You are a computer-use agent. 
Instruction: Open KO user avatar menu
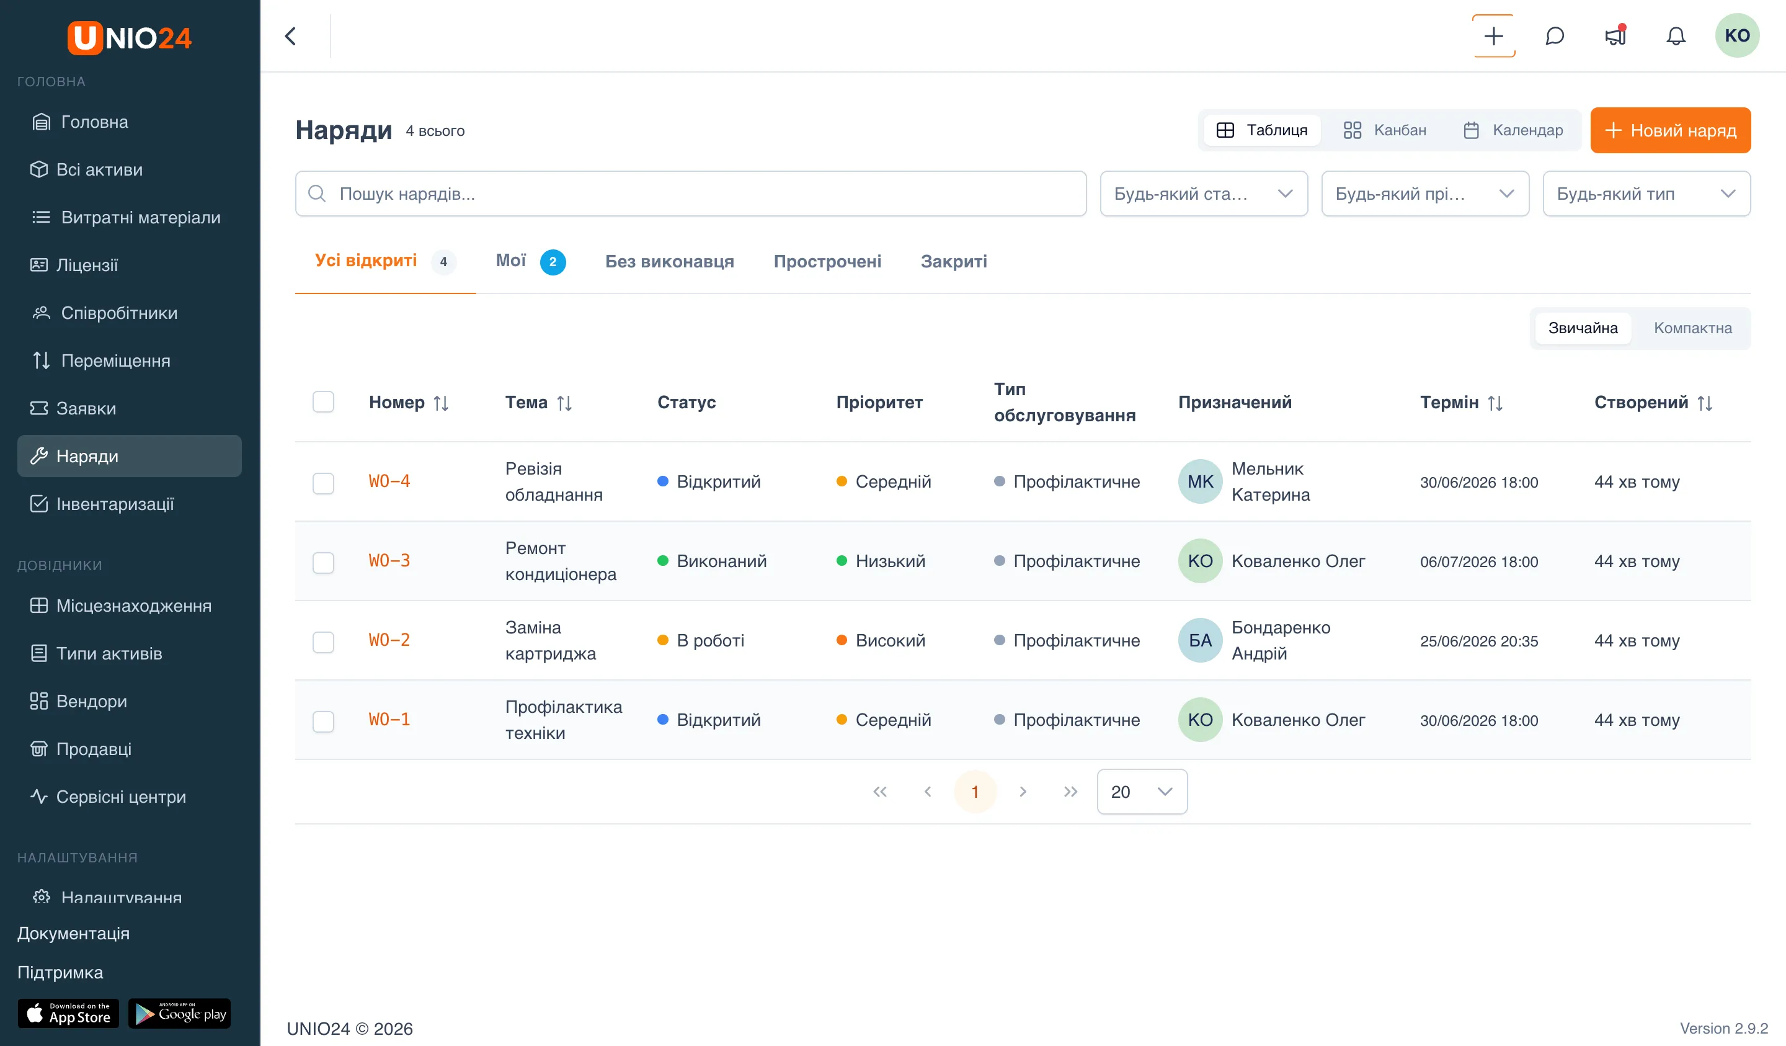pyautogui.click(x=1736, y=35)
